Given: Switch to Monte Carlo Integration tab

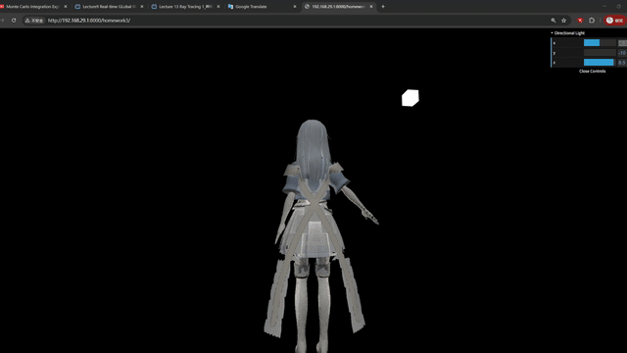Looking at the screenshot, I should click(x=32, y=7).
